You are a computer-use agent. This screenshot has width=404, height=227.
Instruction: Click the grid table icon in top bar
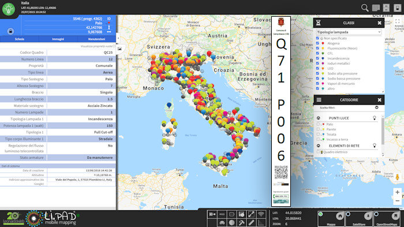[376, 8]
